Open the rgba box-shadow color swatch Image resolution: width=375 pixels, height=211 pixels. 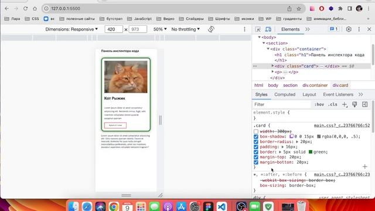[319, 137]
